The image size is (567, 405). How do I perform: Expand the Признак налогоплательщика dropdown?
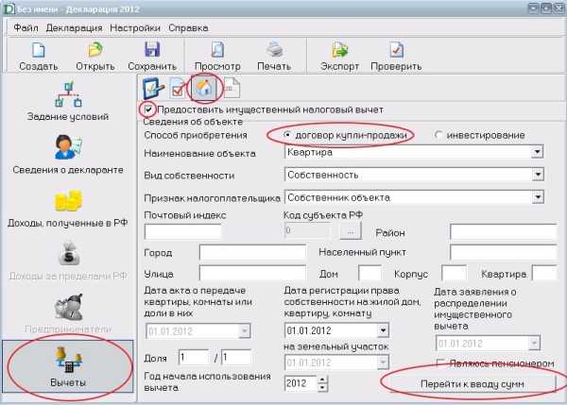click(x=538, y=197)
